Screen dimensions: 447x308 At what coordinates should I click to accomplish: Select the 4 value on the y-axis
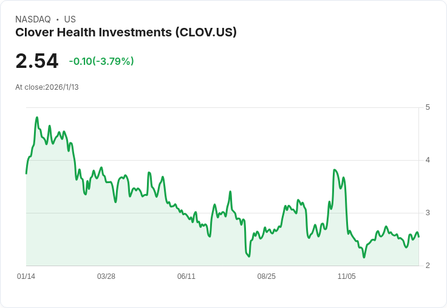(x=428, y=160)
